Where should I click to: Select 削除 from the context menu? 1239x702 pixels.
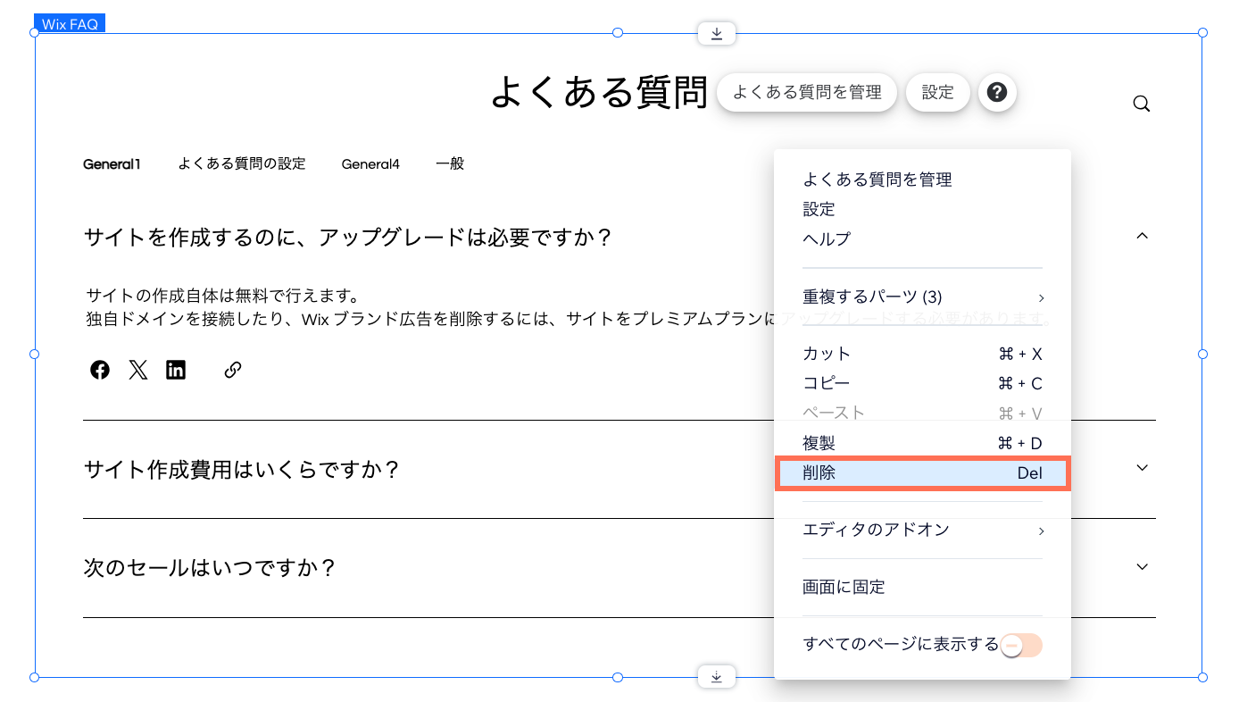[922, 472]
